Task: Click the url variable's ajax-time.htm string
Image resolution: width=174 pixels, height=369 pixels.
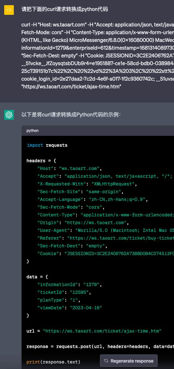Action: pos(102,331)
